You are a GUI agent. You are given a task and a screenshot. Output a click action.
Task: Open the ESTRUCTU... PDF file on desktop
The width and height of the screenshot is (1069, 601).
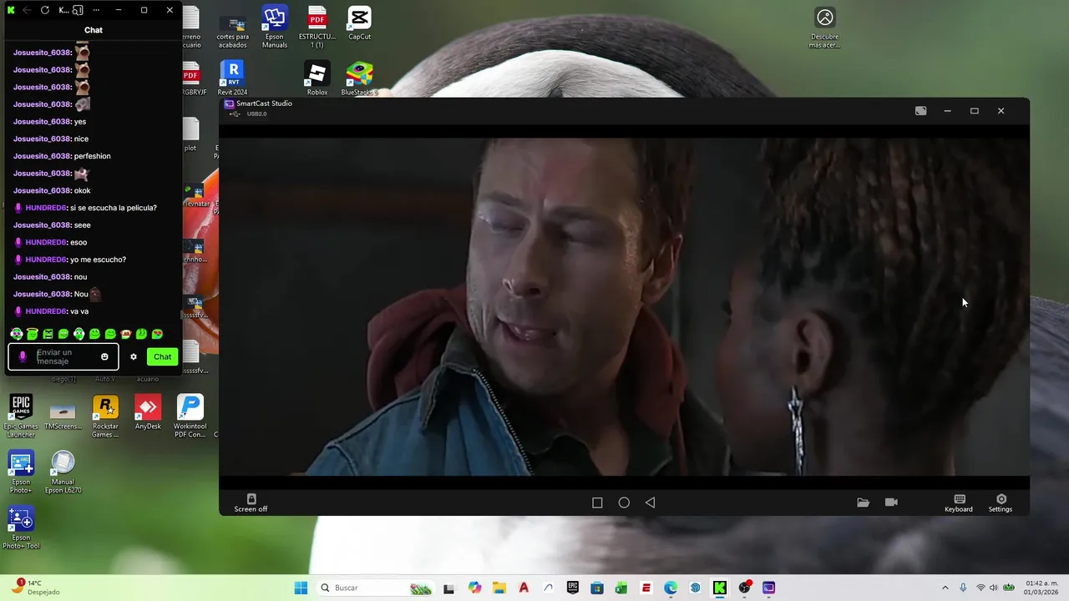point(317,27)
